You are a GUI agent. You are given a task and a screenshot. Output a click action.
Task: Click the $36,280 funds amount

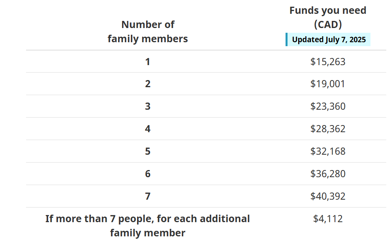(x=328, y=174)
